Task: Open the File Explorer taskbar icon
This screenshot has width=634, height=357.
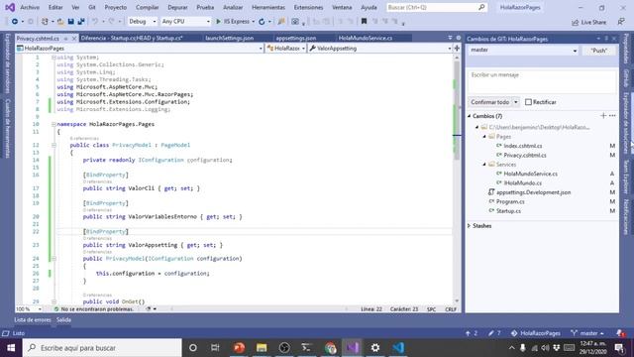Action: pos(262,348)
